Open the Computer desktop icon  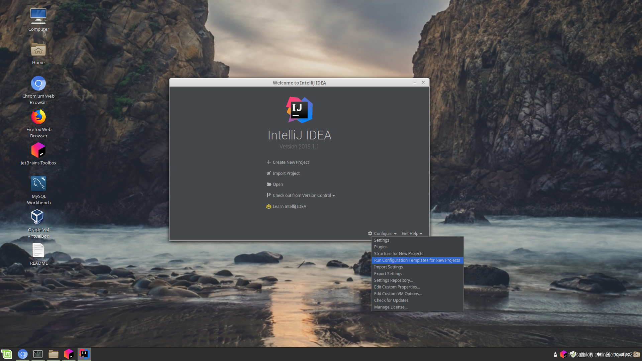click(38, 20)
